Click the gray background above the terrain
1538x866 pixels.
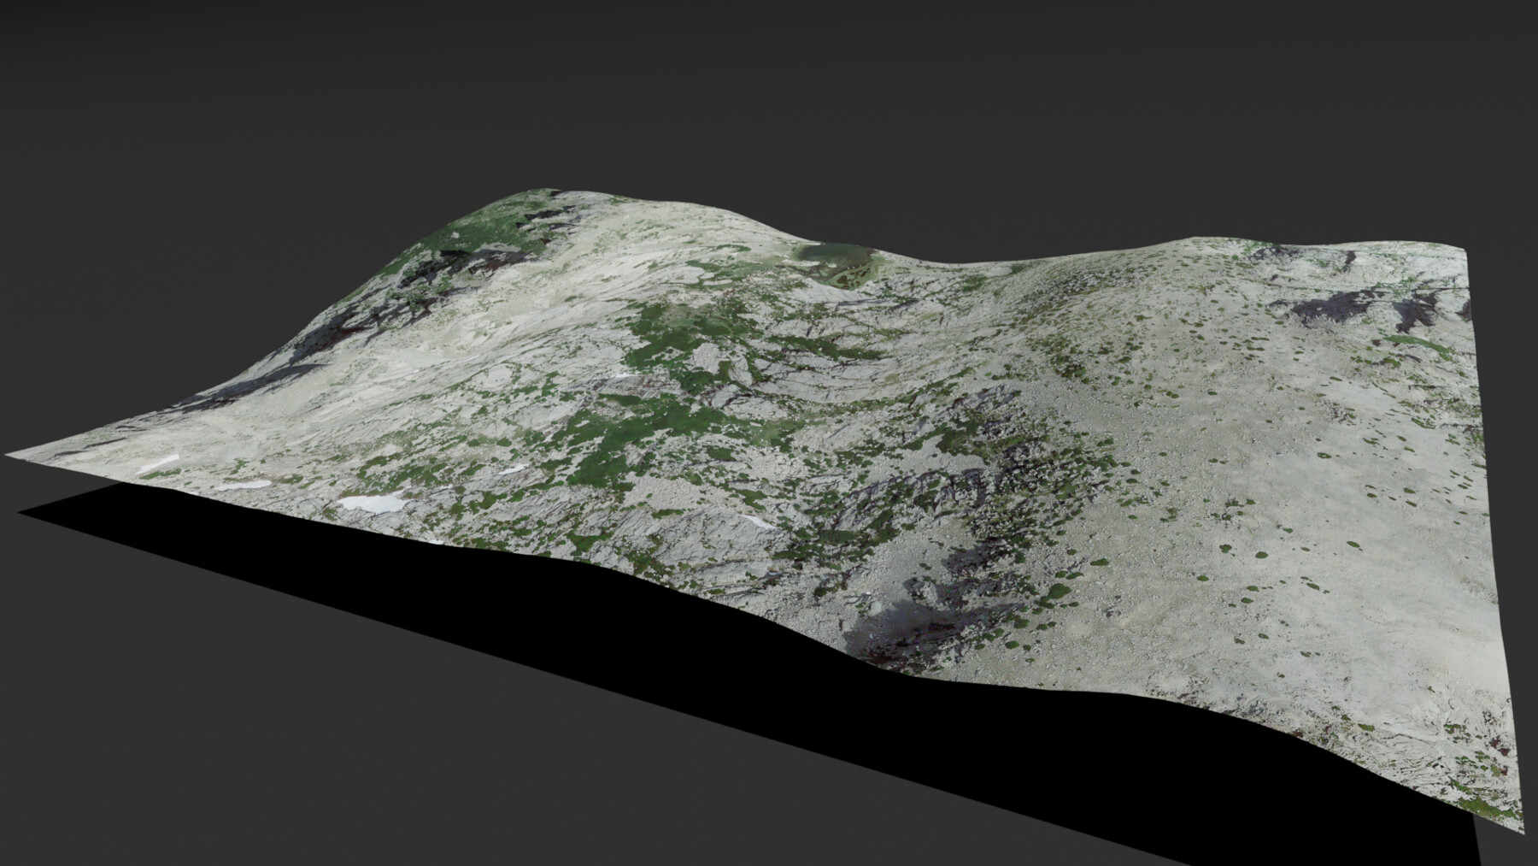coord(769,85)
